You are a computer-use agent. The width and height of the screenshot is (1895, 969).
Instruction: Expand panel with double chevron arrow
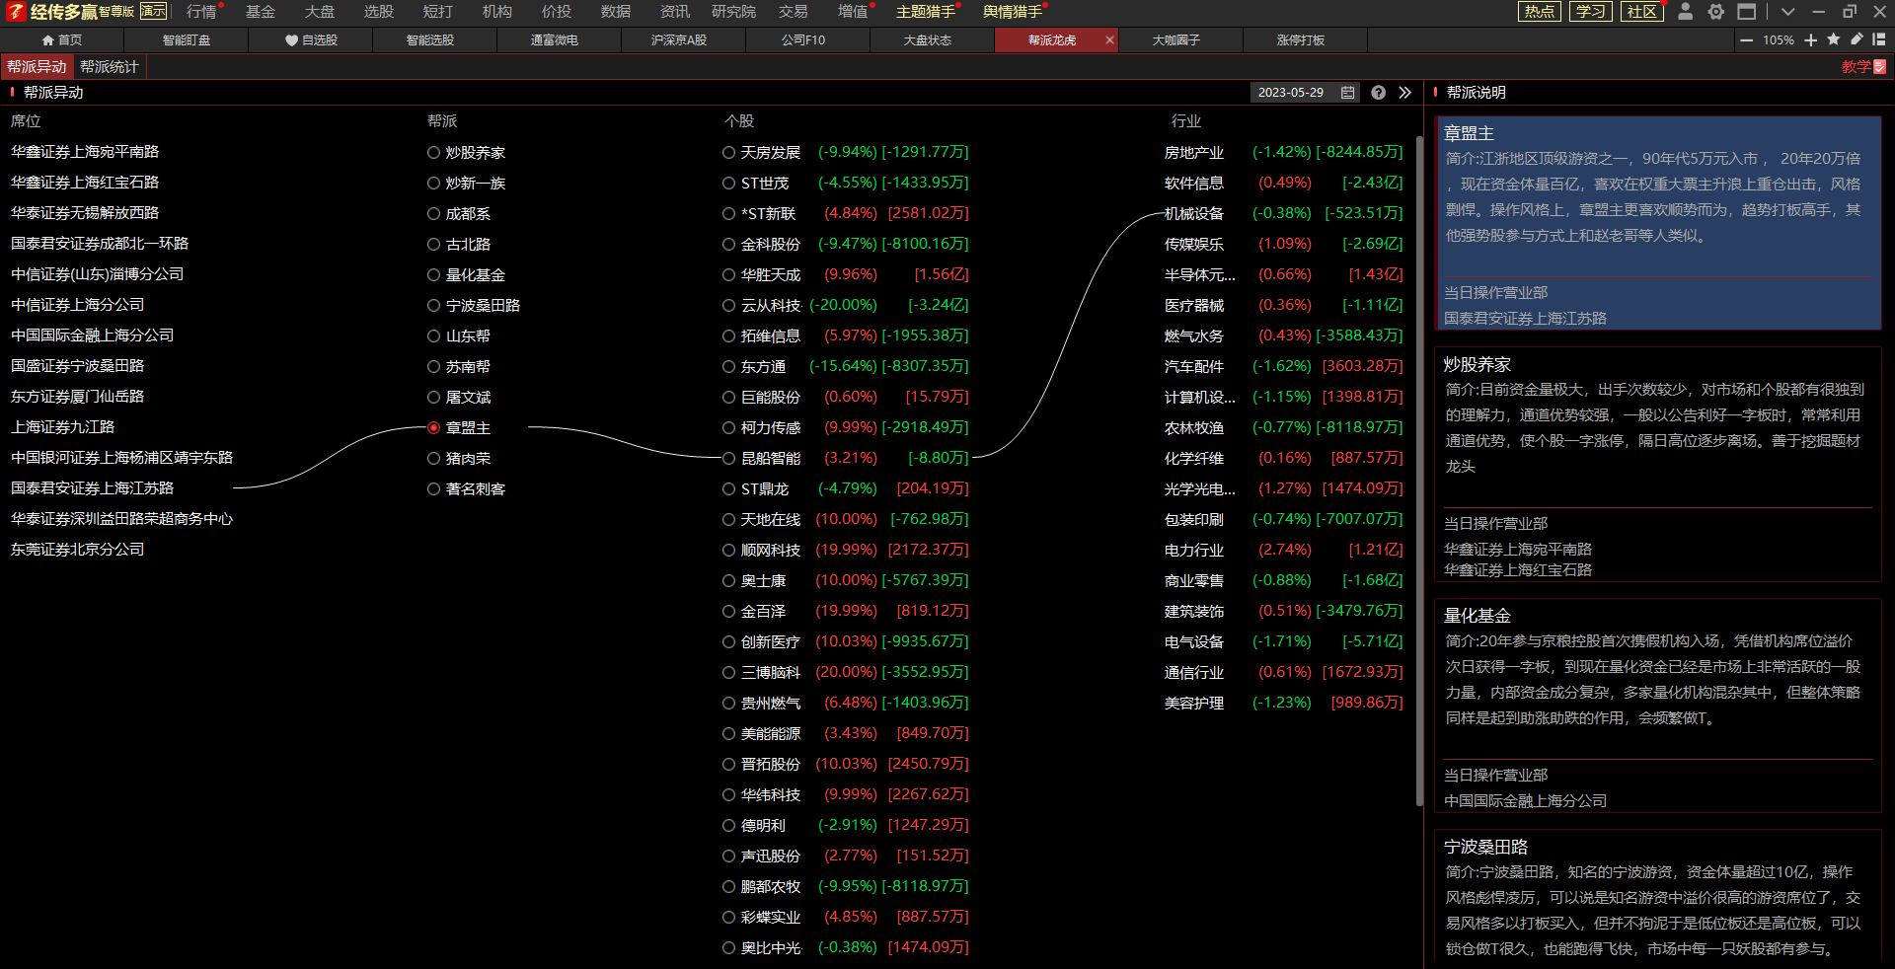click(x=1405, y=93)
